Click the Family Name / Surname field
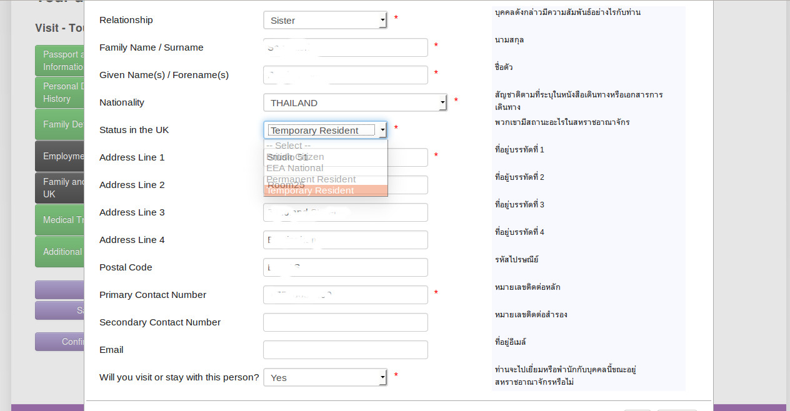 coord(345,47)
